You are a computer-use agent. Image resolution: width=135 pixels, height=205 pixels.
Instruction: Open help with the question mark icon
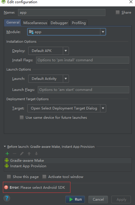click(x=7, y=198)
